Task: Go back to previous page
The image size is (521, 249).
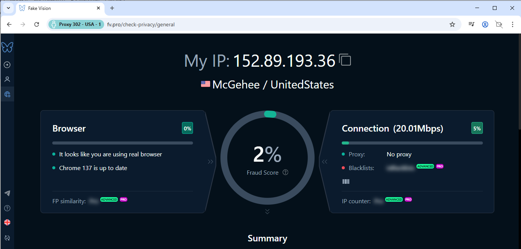Action: coord(10,24)
